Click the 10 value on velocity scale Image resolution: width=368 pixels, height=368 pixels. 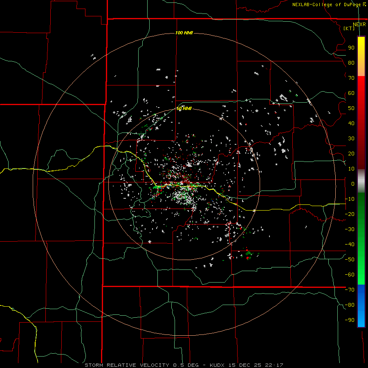[x=351, y=169]
